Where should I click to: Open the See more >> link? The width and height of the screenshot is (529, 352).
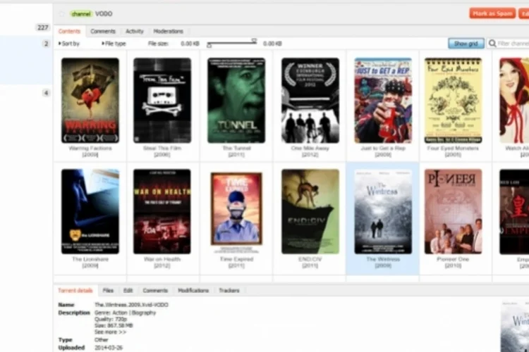110,332
